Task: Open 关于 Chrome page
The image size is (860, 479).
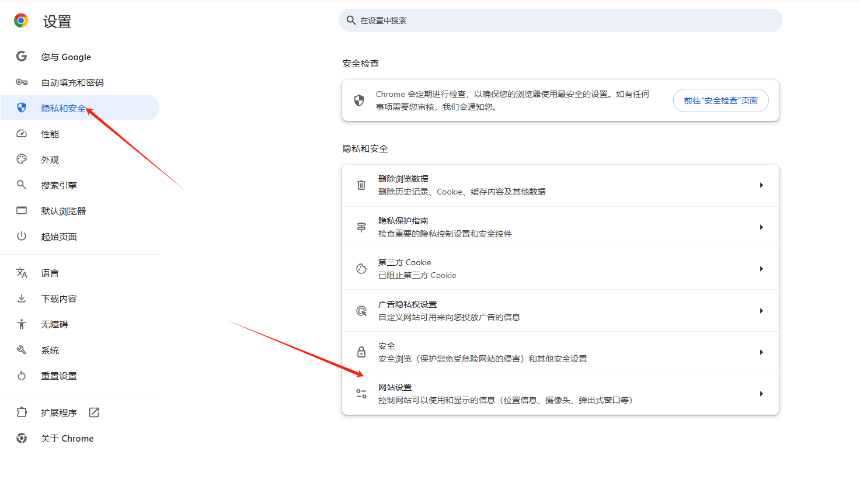Action: click(79, 438)
